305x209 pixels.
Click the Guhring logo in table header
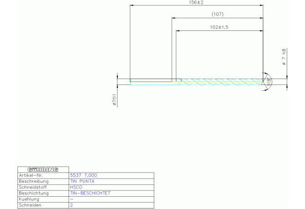[x=43, y=169]
